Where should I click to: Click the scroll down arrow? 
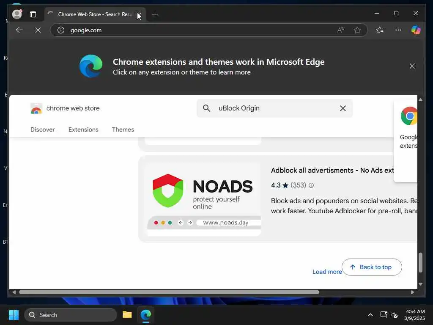420,284
